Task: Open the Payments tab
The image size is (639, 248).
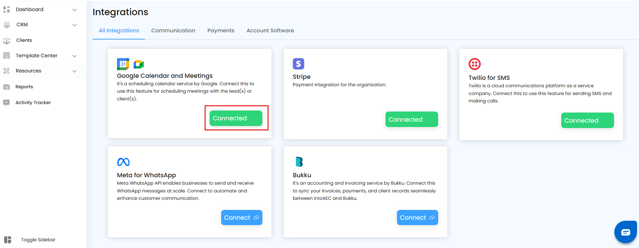Action: click(x=221, y=31)
